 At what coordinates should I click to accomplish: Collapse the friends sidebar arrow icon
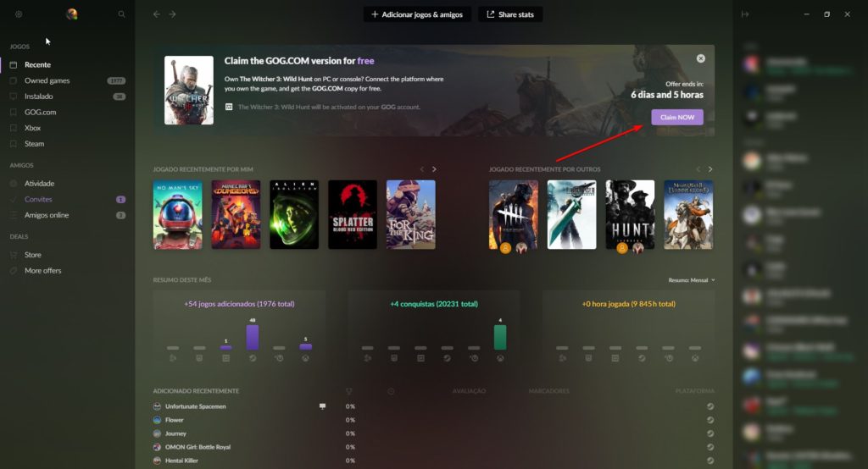click(745, 14)
